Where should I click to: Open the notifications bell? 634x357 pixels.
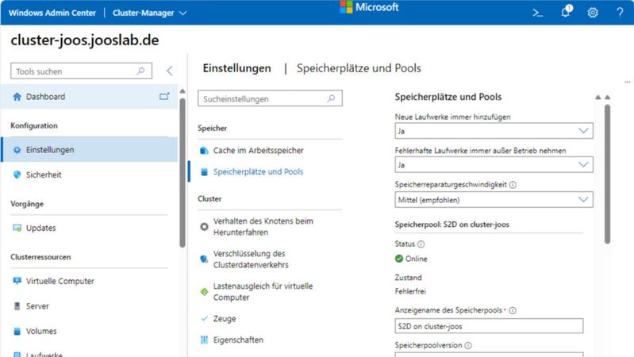[x=566, y=12]
